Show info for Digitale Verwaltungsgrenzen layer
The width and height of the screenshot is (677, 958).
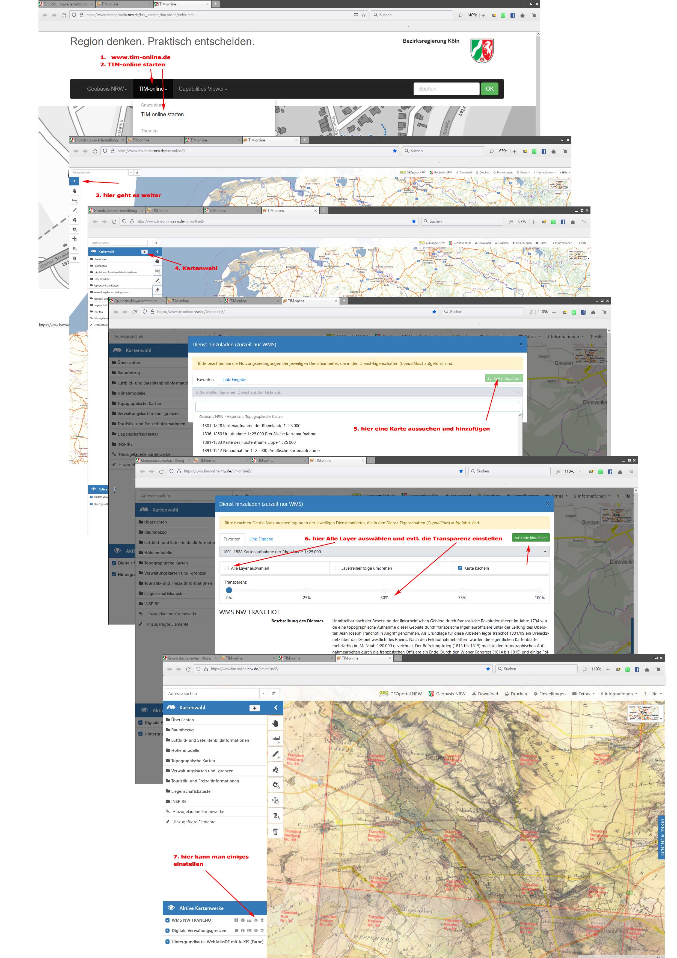[242, 930]
